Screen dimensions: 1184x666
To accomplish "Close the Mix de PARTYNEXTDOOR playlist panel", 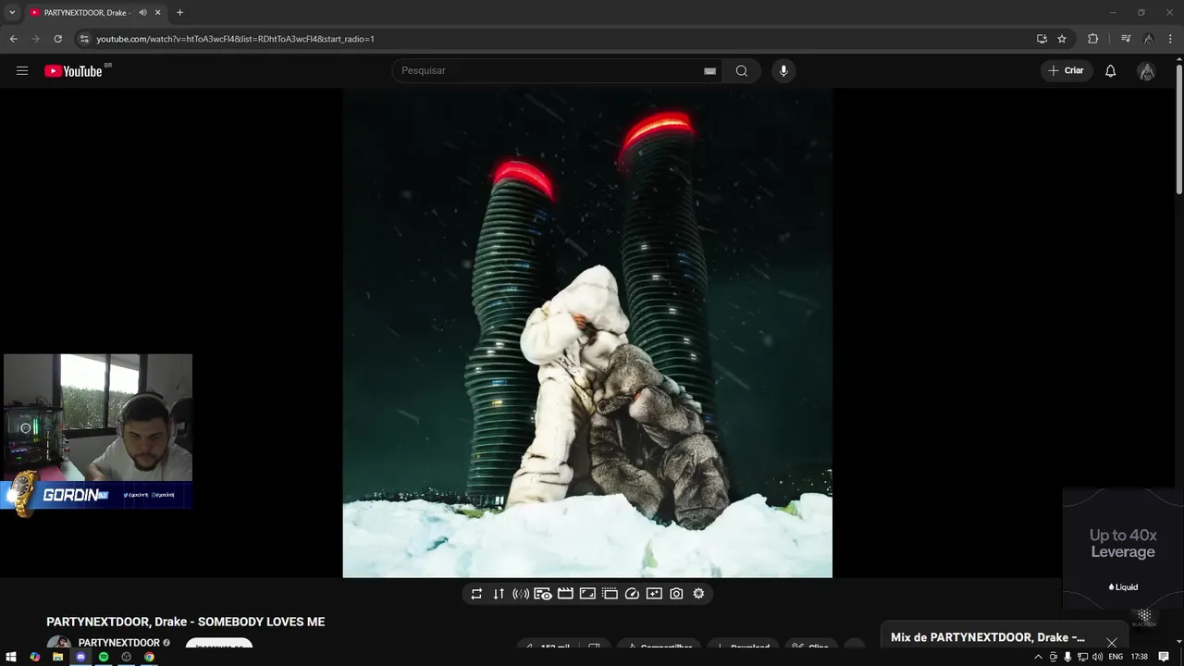I will coord(1111,643).
